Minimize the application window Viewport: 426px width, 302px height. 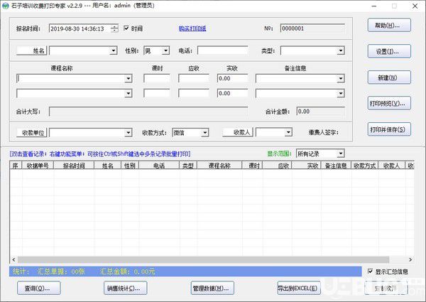coord(374,6)
